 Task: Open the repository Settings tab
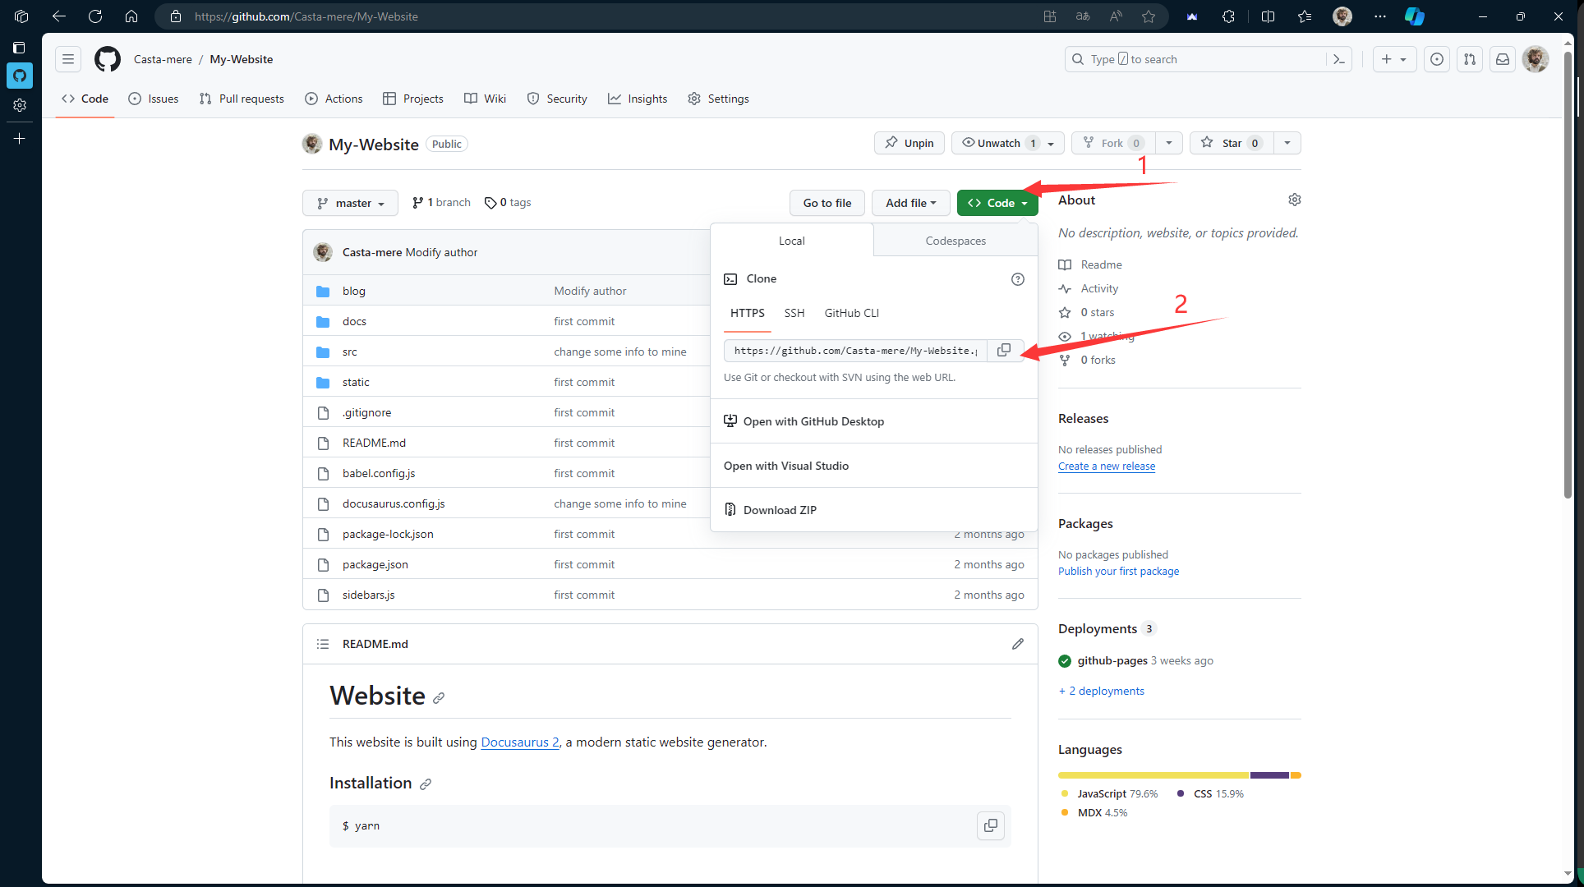718,99
